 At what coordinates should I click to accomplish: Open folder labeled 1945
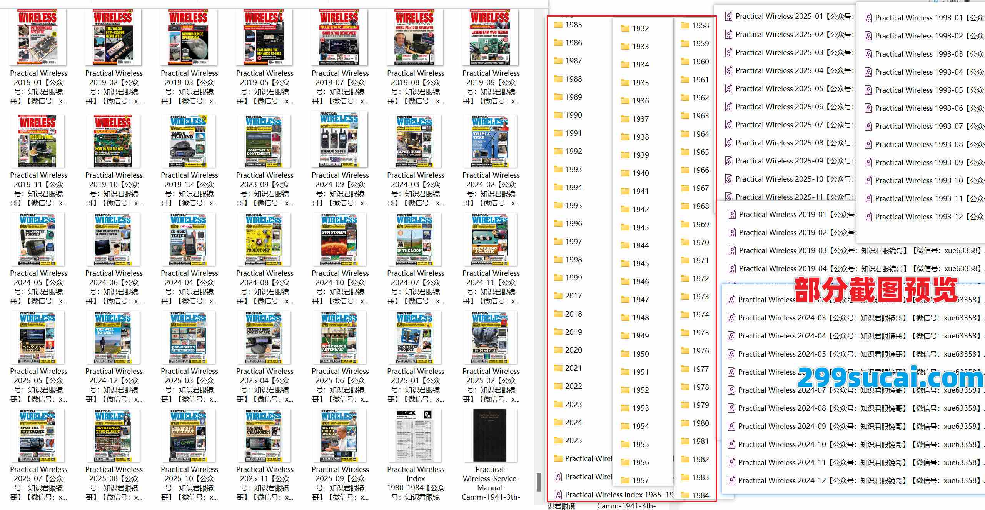click(640, 263)
